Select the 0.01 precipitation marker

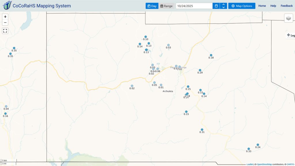point(161,85)
